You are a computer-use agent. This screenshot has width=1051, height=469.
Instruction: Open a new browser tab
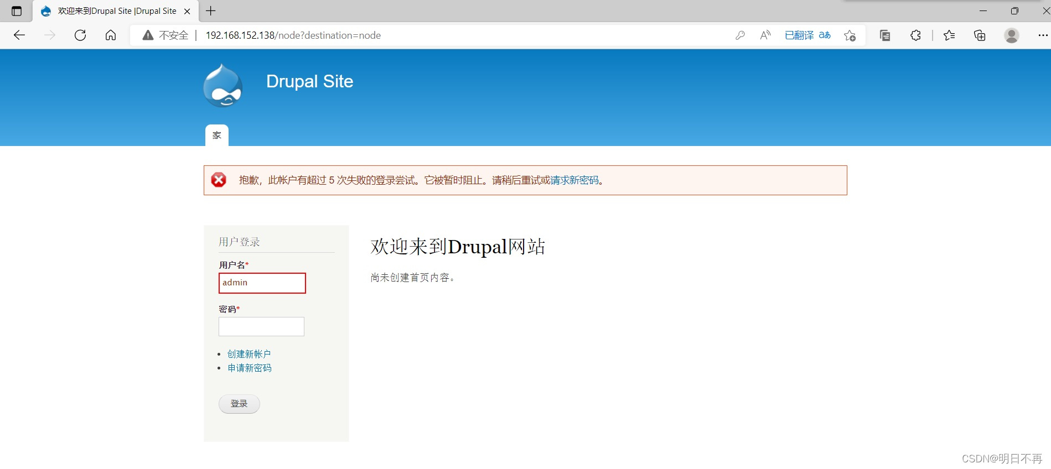[211, 11]
